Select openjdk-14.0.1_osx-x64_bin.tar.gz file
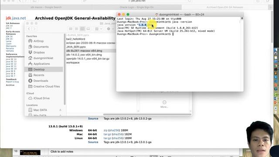The image size is (279, 157). tap(88, 58)
